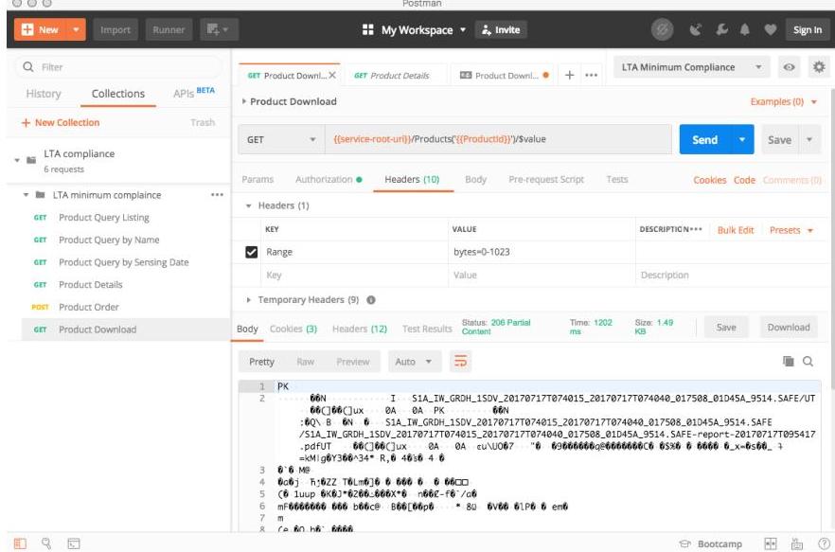Click the workspace grid icon

pos(368,30)
